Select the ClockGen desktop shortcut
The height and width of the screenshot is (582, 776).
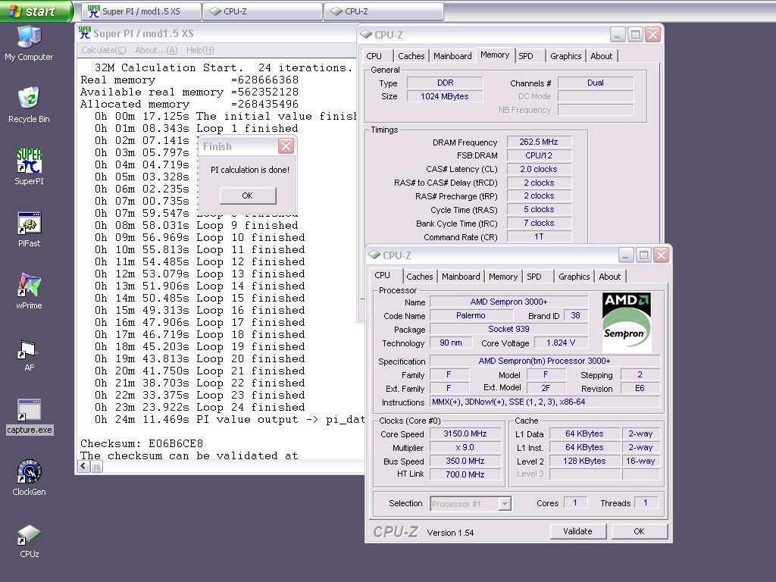point(29,478)
